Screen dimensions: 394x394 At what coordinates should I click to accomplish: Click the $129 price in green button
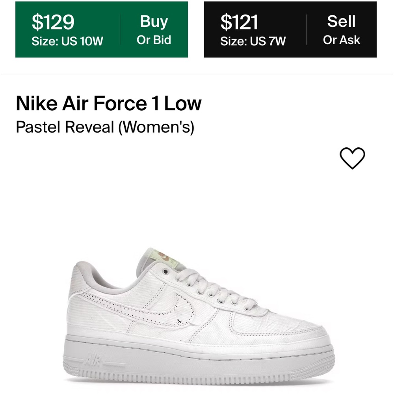pyautogui.click(x=53, y=22)
